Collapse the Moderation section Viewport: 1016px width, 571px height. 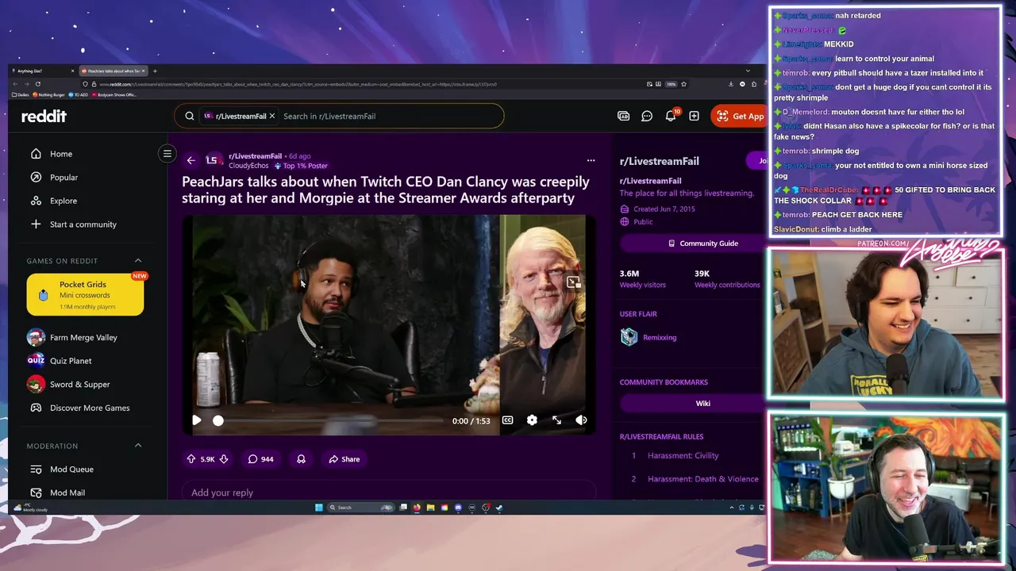137,446
